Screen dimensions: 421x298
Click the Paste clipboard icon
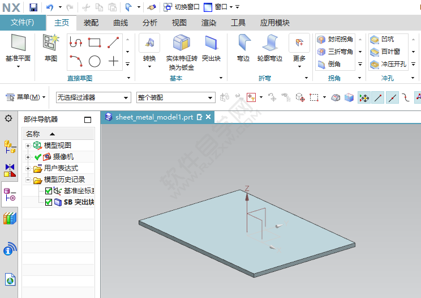click(x=112, y=7)
